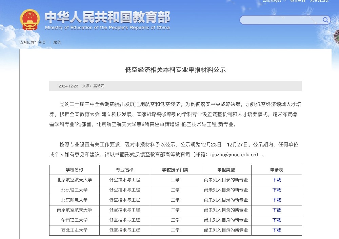Click 低空技术与工程 in the 西北工业大学 row

click(x=125, y=230)
